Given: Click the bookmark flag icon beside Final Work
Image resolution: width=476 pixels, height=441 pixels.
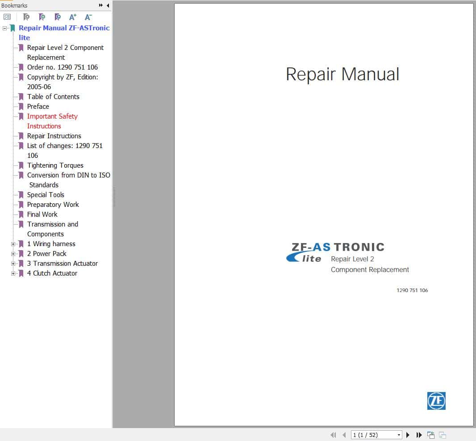Looking at the screenshot, I should point(21,214).
